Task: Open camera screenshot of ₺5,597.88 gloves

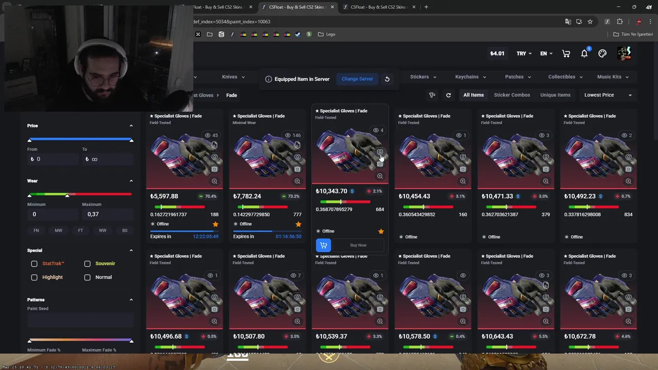Action: tap(214, 170)
